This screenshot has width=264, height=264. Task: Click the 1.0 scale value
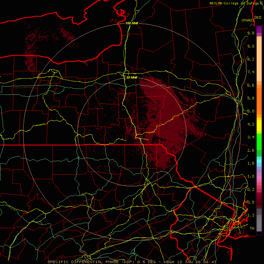[x=251, y=176]
